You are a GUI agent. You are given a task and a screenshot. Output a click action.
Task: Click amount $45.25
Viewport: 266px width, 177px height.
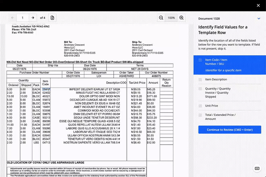point(151,89)
